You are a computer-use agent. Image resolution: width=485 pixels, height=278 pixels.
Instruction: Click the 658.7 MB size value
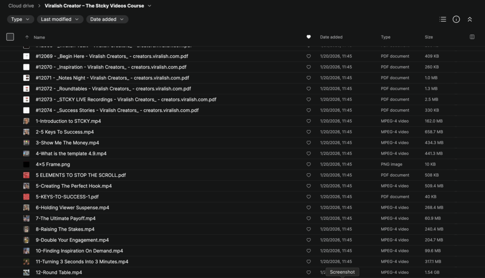point(434,132)
